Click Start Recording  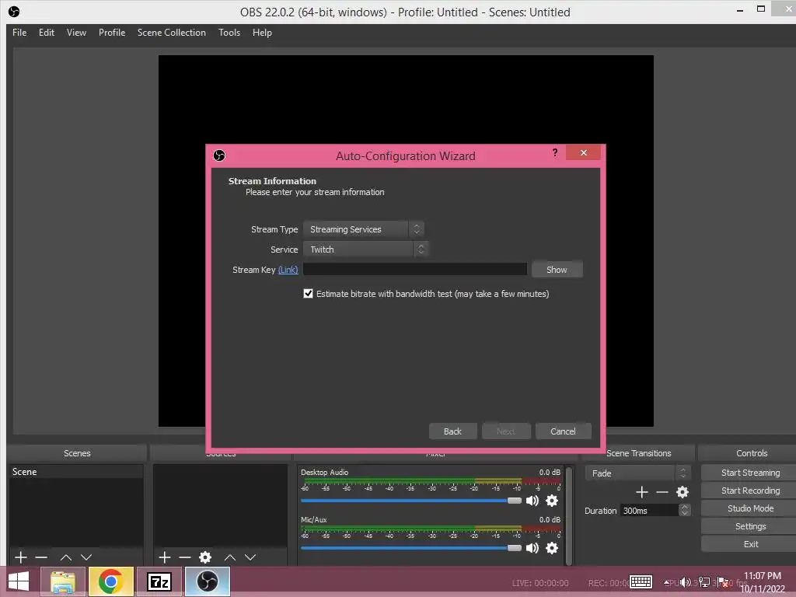point(750,491)
